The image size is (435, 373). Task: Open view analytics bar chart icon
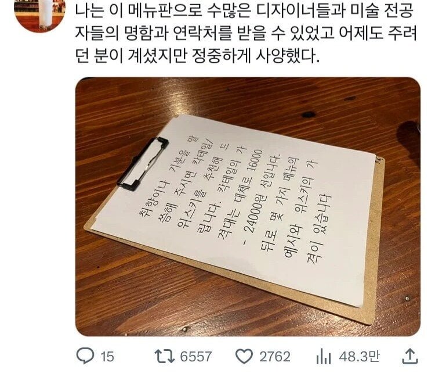pyautogui.click(x=324, y=357)
